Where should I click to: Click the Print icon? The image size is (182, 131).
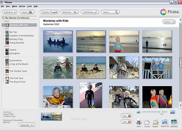[139, 121]
